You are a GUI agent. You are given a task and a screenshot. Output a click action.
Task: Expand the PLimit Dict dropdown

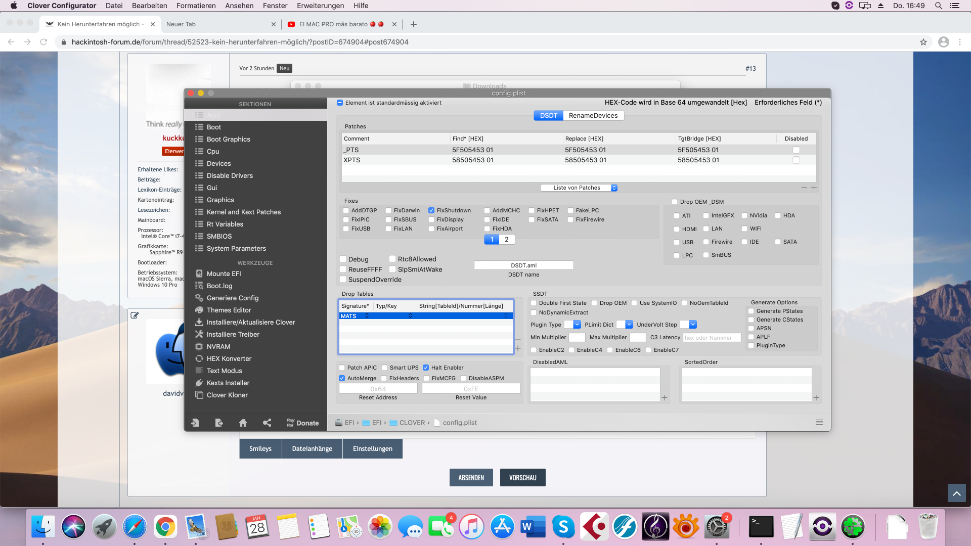click(629, 325)
